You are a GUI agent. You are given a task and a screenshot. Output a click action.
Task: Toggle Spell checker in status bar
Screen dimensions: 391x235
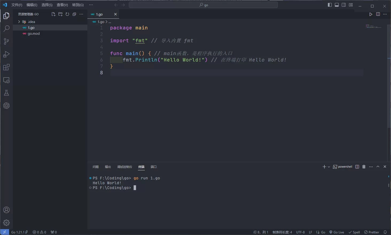354,232
